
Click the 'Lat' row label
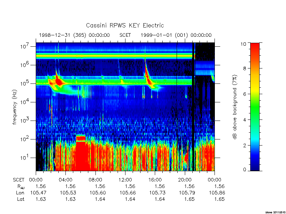pyautogui.click(x=21, y=199)
